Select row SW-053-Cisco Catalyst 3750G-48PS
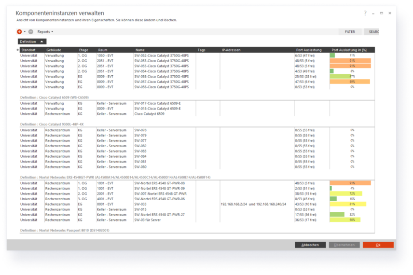Screen dimensions: 413x275 tap(197, 61)
